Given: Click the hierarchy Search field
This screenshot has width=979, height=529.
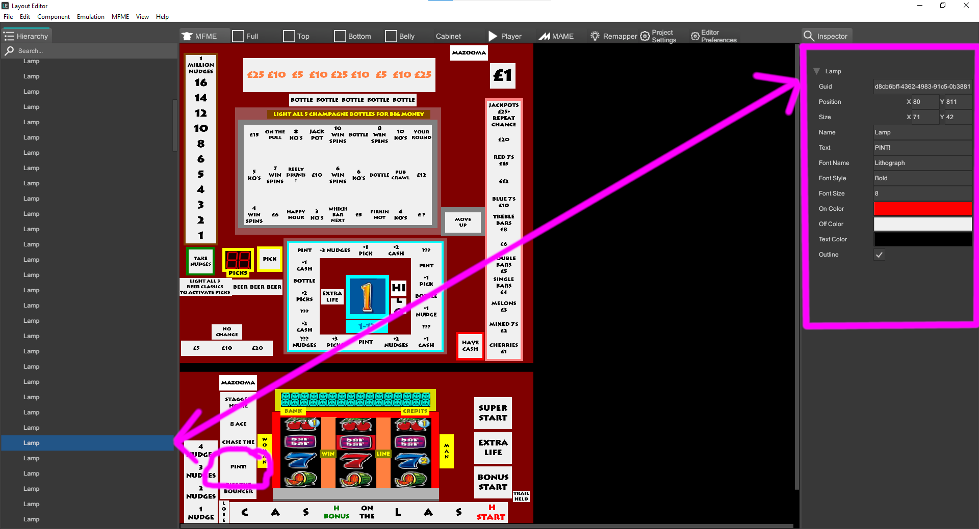Looking at the screenshot, I should [x=89, y=51].
